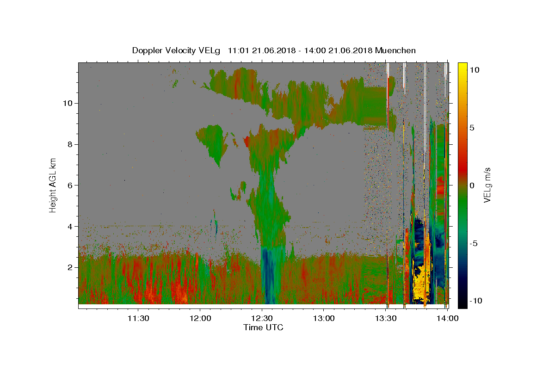Click the plot title 'Doppler Velocity VELg'
The image size is (555, 370).
(177, 50)
